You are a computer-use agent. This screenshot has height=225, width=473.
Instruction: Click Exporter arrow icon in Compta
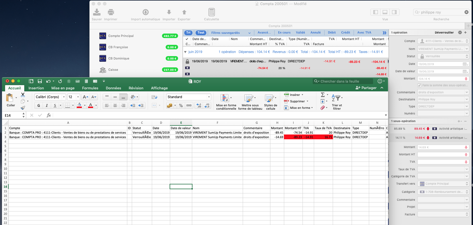coord(184,12)
